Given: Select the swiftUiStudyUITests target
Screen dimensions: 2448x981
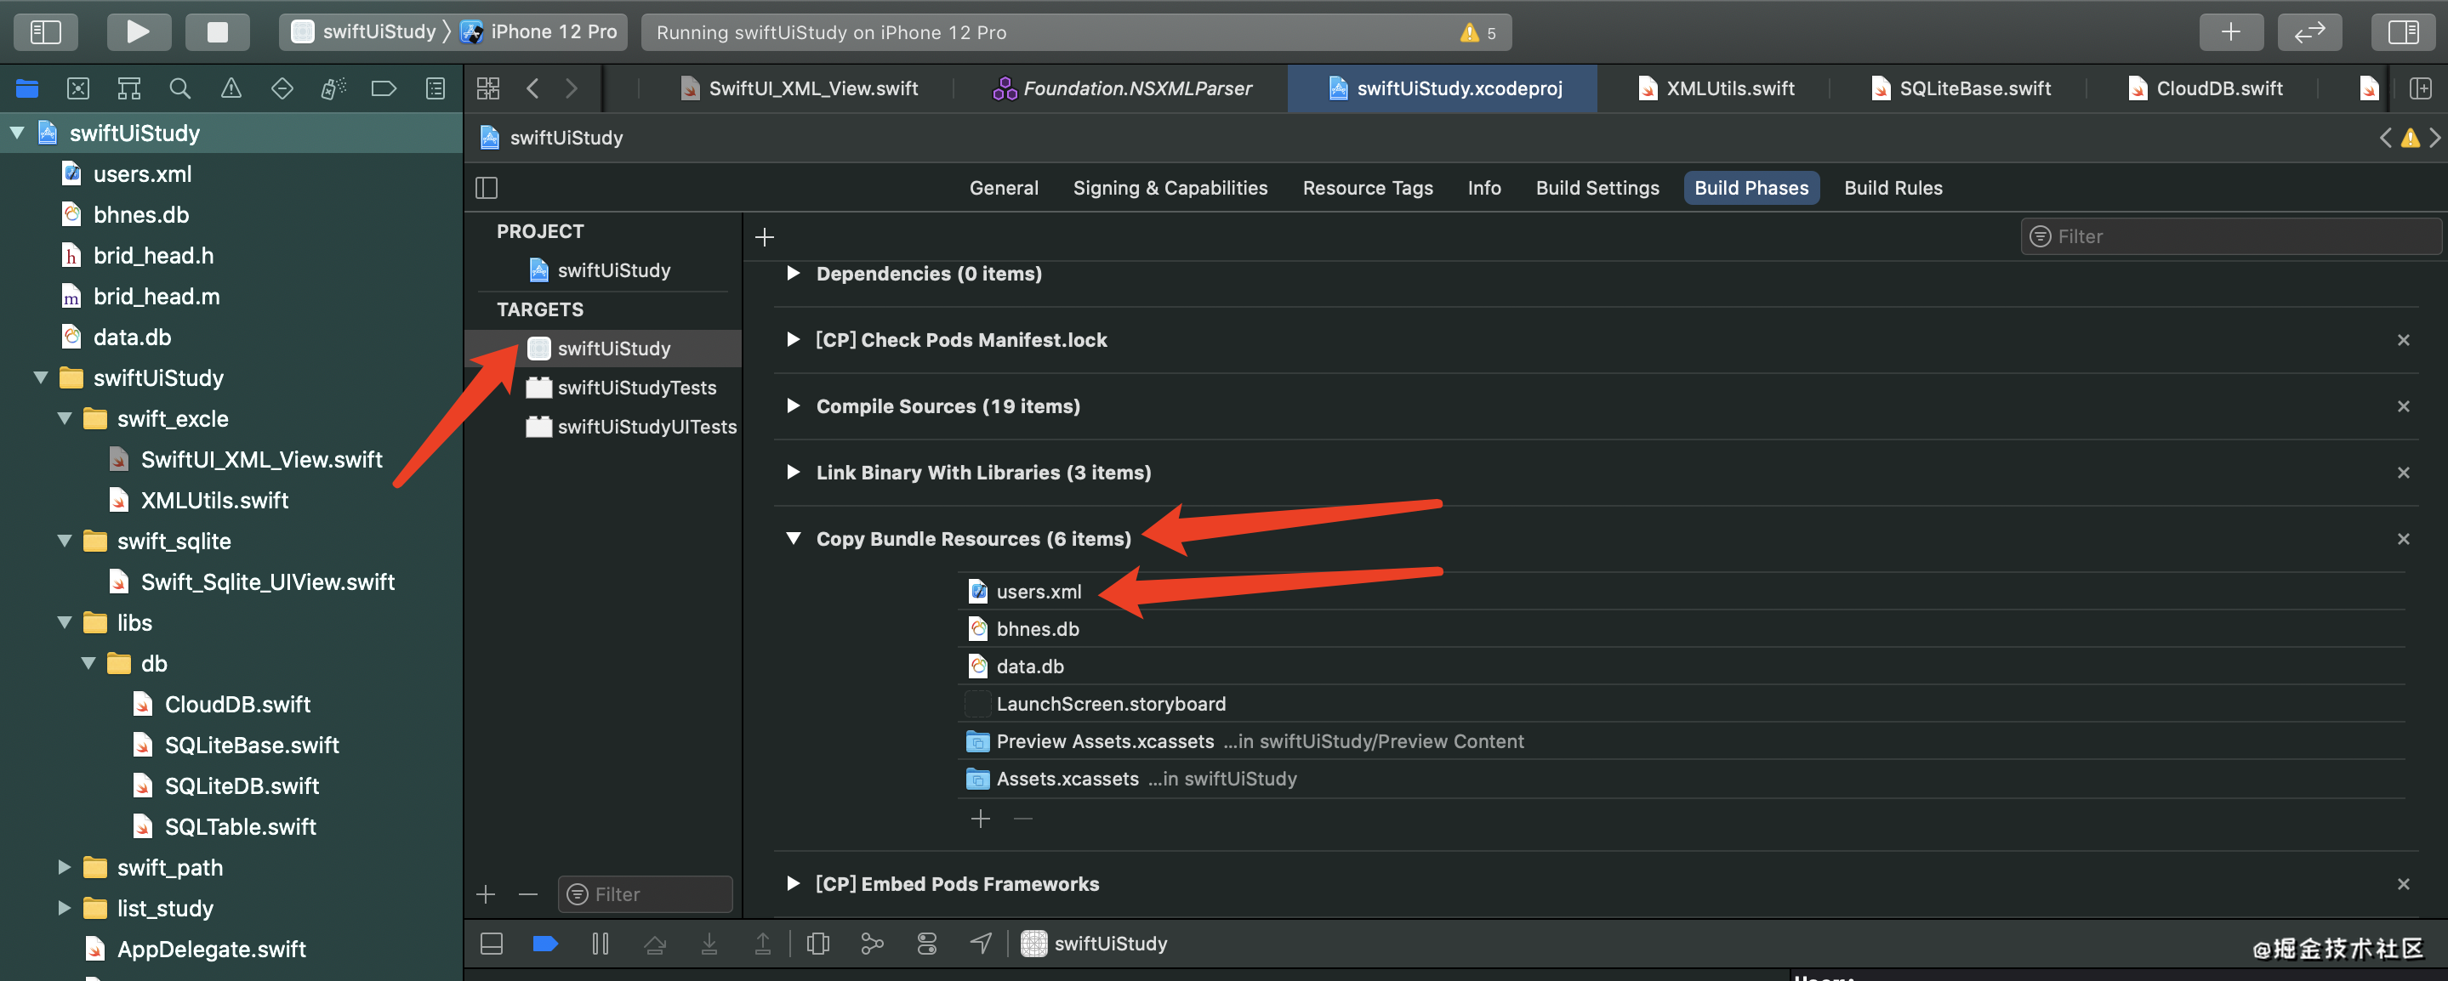Looking at the screenshot, I should [631, 427].
